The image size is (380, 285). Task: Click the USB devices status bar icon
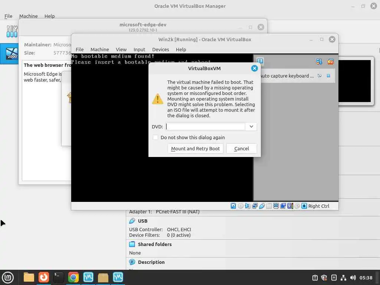(262, 206)
